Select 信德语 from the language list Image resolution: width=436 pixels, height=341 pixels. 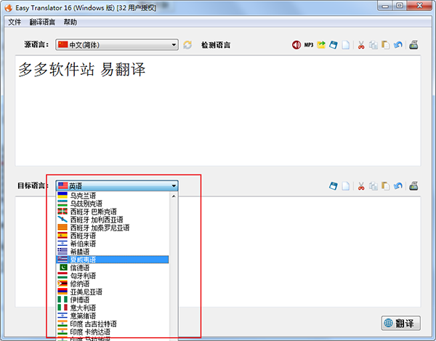click(x=113, y=268)
